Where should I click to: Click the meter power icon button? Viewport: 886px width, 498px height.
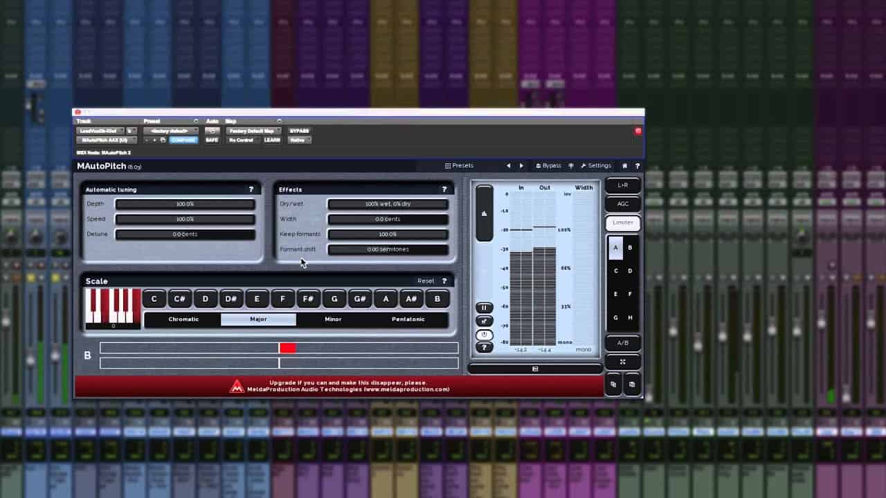click(485, 334)
